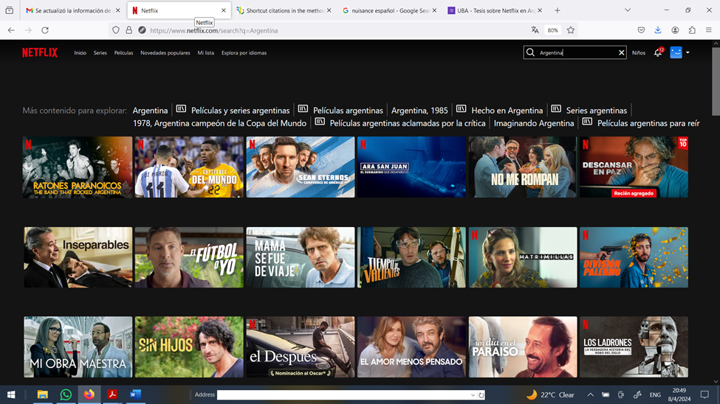This screenshot has width=720, height=404.
Task: Open Word from the taskbar
Action: pyautogui.click(x=135, y=394)
